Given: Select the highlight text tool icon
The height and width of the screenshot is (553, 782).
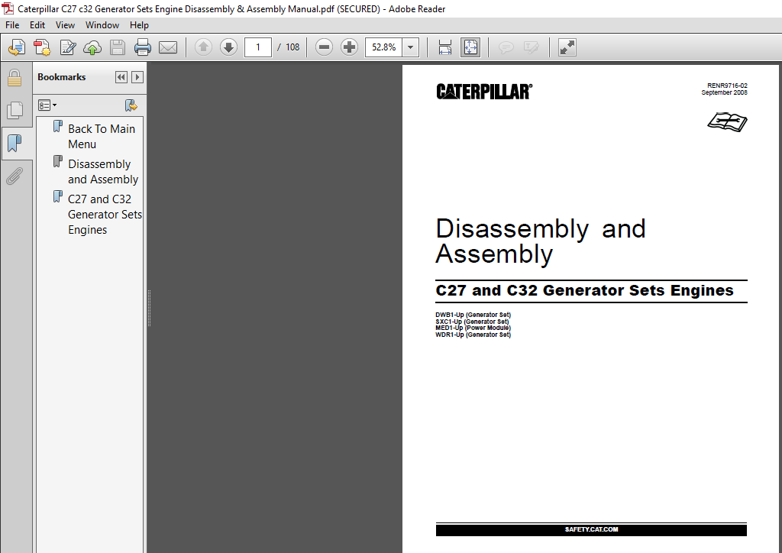Looking at the screenshot, I should pyautogui.click(x=532, y=47).
